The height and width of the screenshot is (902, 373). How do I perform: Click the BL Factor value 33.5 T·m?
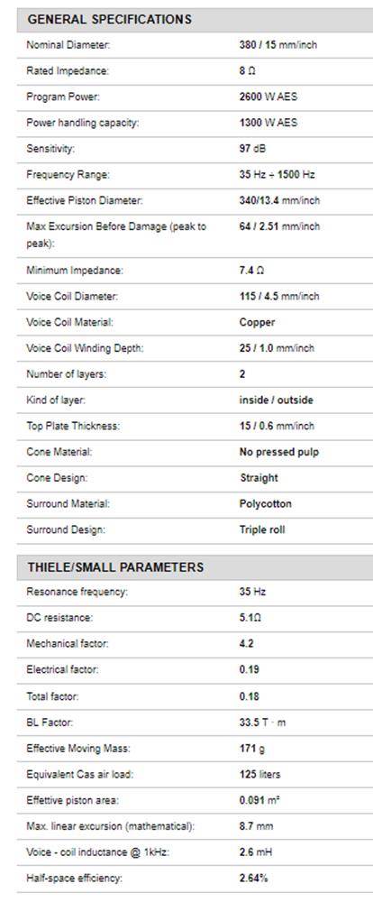262,723
